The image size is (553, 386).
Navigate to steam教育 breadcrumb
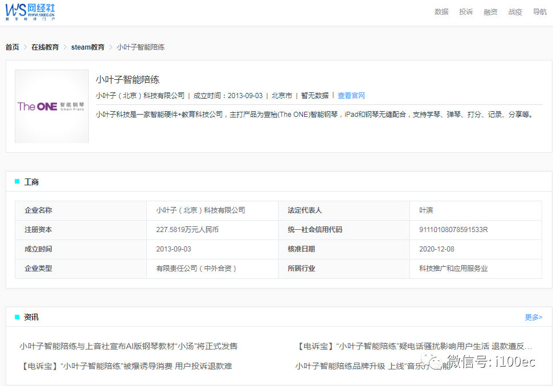pos(88,47)
